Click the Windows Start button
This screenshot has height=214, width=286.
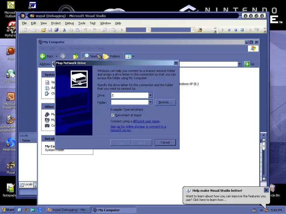coord(8,210)
